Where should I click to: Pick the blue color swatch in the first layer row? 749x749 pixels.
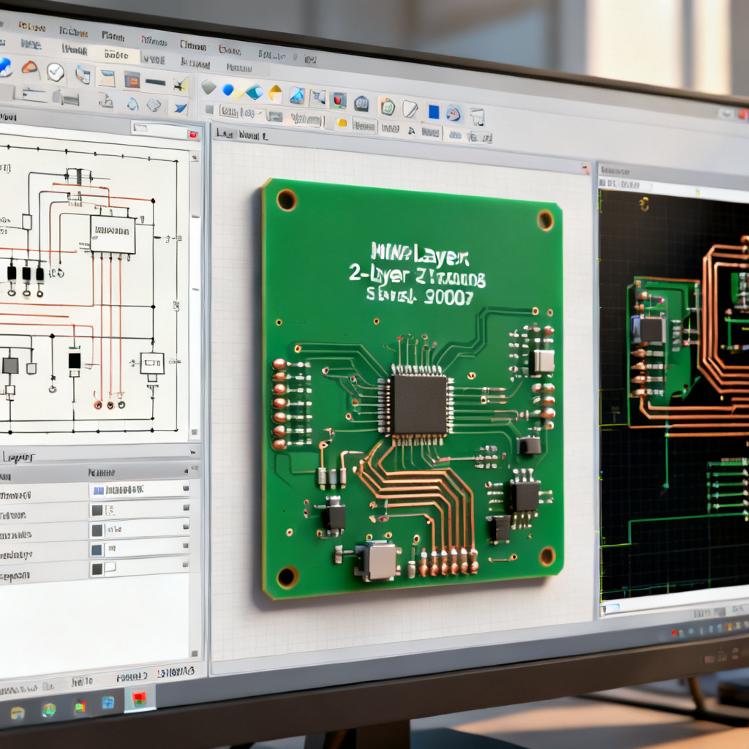pyautogui.click(x=99, y=490)
